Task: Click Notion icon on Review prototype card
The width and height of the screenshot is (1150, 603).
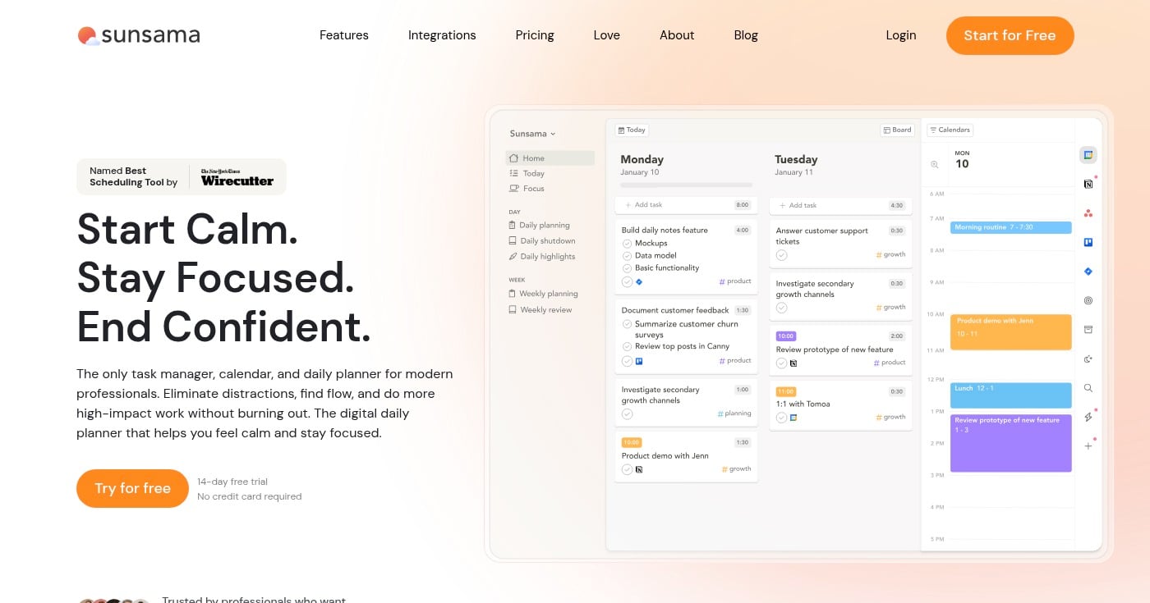Action: 793,363
